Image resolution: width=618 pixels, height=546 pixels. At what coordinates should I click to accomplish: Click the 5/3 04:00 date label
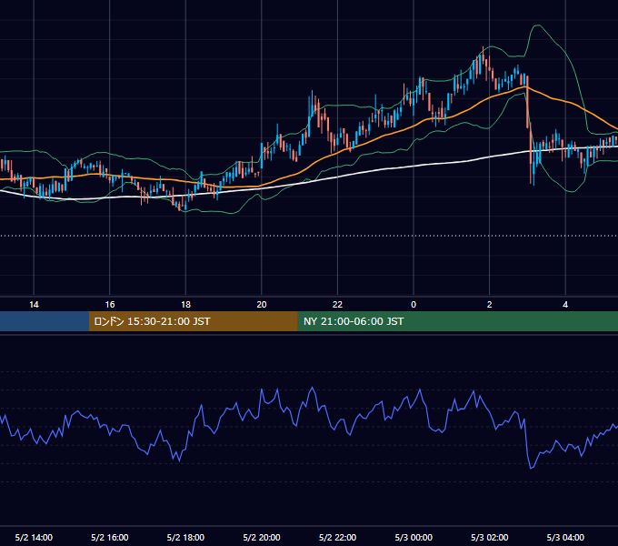point(565,537)
